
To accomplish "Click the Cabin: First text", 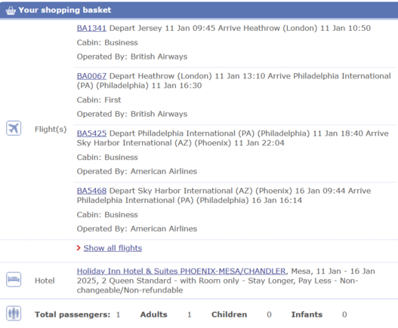I will (x=99, y=100).
